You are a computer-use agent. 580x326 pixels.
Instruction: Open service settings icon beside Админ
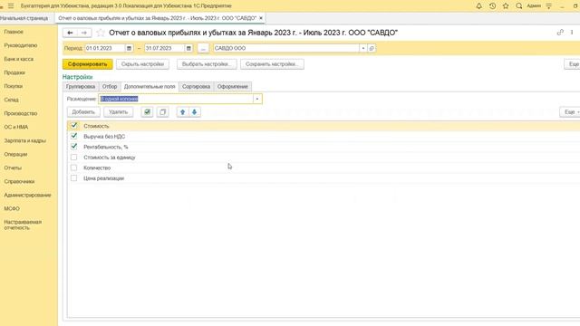click(548, 6)
